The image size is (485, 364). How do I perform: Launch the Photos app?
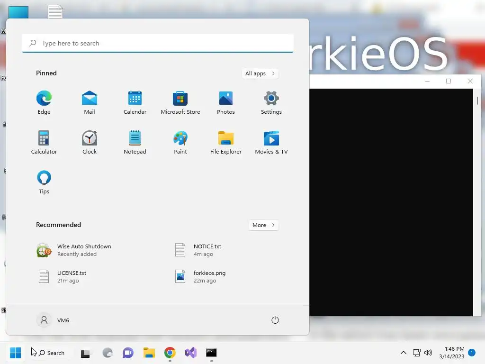(226, 103)
